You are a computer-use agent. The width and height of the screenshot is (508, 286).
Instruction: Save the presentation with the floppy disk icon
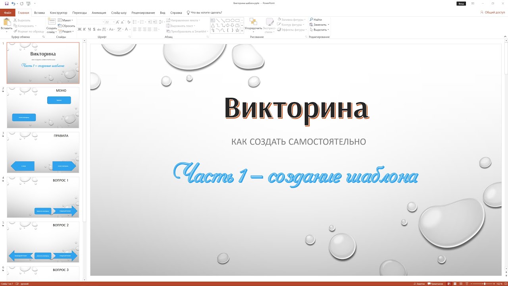pyautogui.click(x=7, y=3)
